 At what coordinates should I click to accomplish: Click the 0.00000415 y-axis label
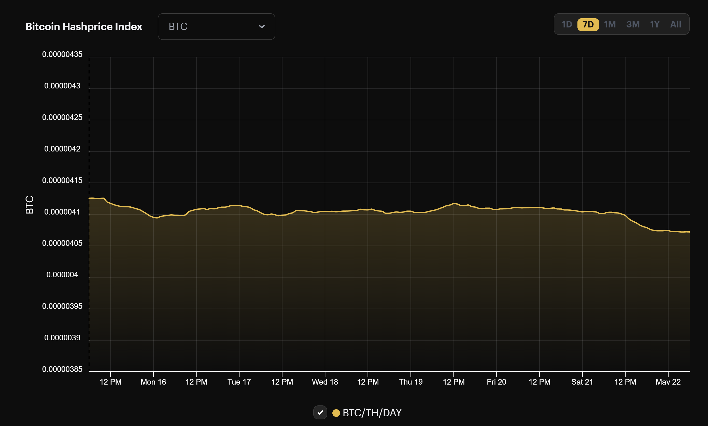(x=62, y=180)
